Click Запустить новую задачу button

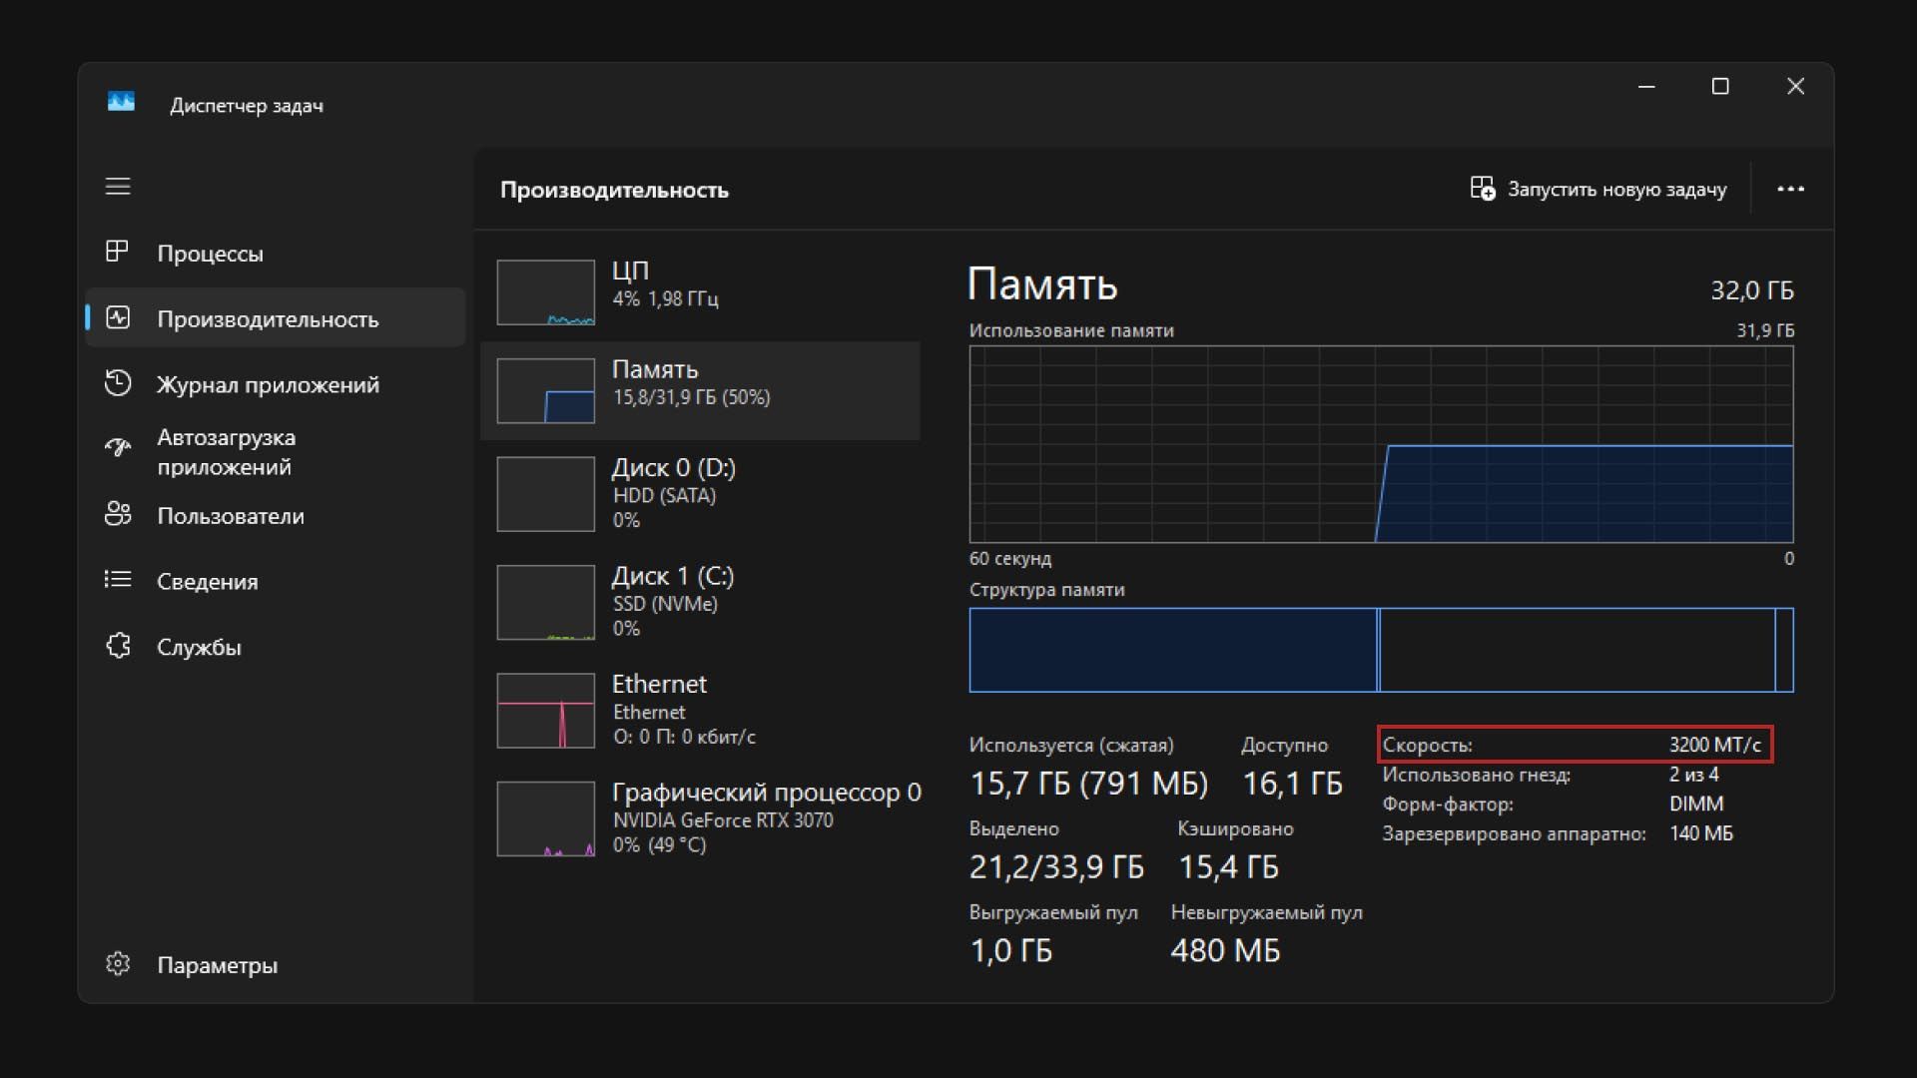1597,189
